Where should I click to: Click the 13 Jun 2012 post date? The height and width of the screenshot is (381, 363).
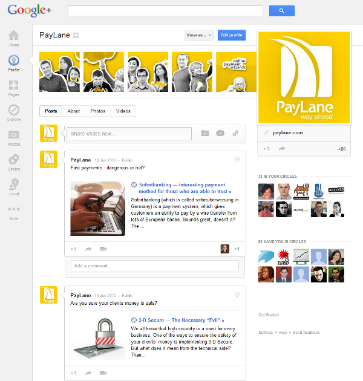pos(105,296)
